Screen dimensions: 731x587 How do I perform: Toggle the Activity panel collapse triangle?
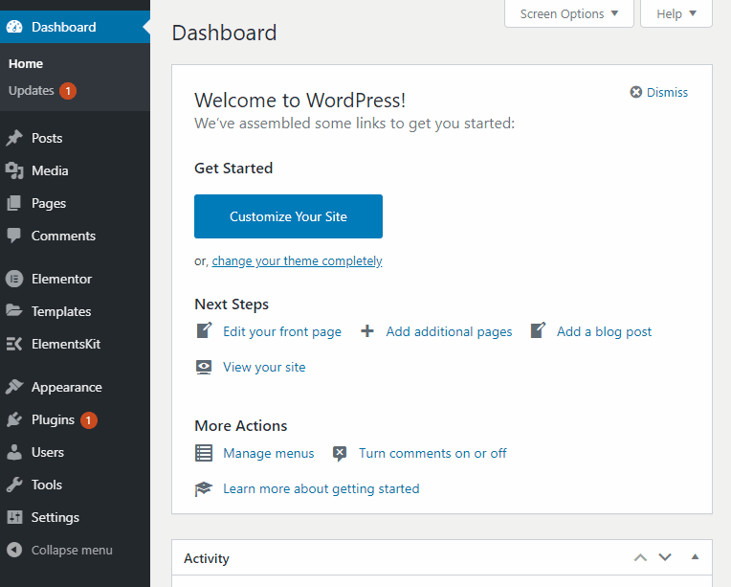click(696, 557)
